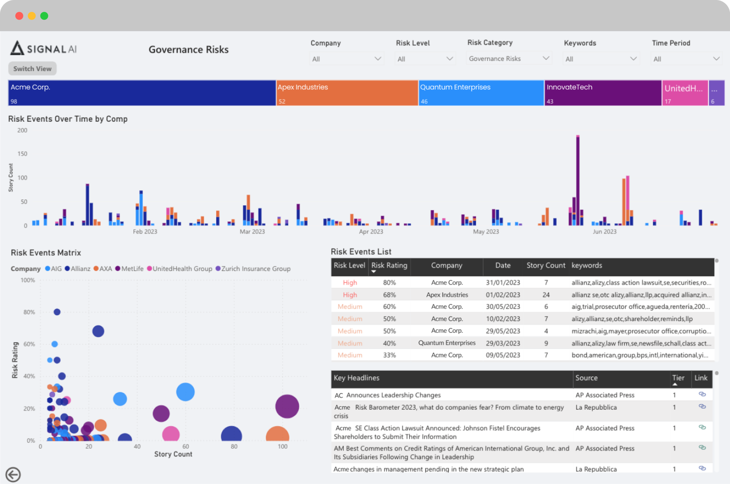This screenshot has width=730, height=484.
Task: Sort by Risk Rating column header
Action: [389, 265]
